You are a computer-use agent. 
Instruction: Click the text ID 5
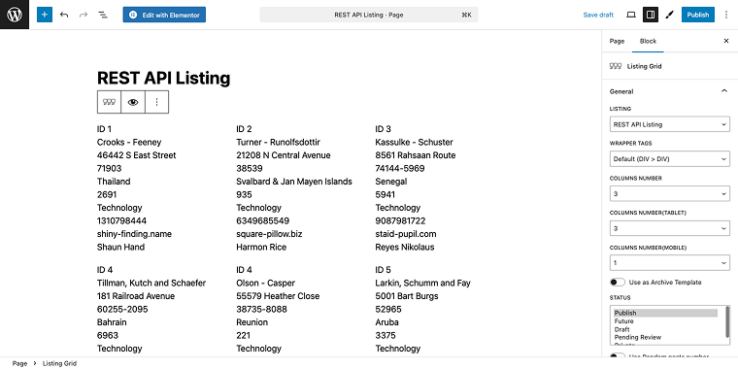384,270
